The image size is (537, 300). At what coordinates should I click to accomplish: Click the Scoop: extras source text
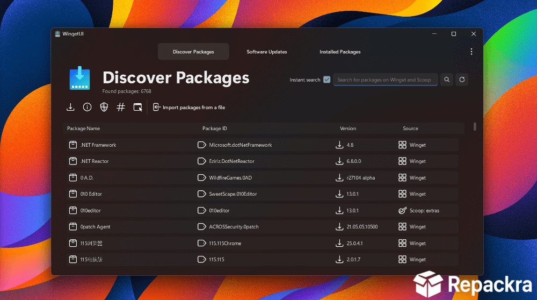point(424,211)
